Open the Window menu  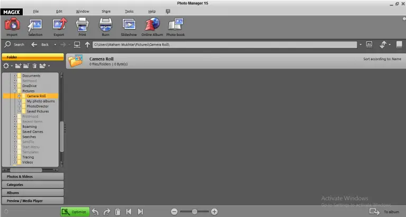[x=82, y=12]
